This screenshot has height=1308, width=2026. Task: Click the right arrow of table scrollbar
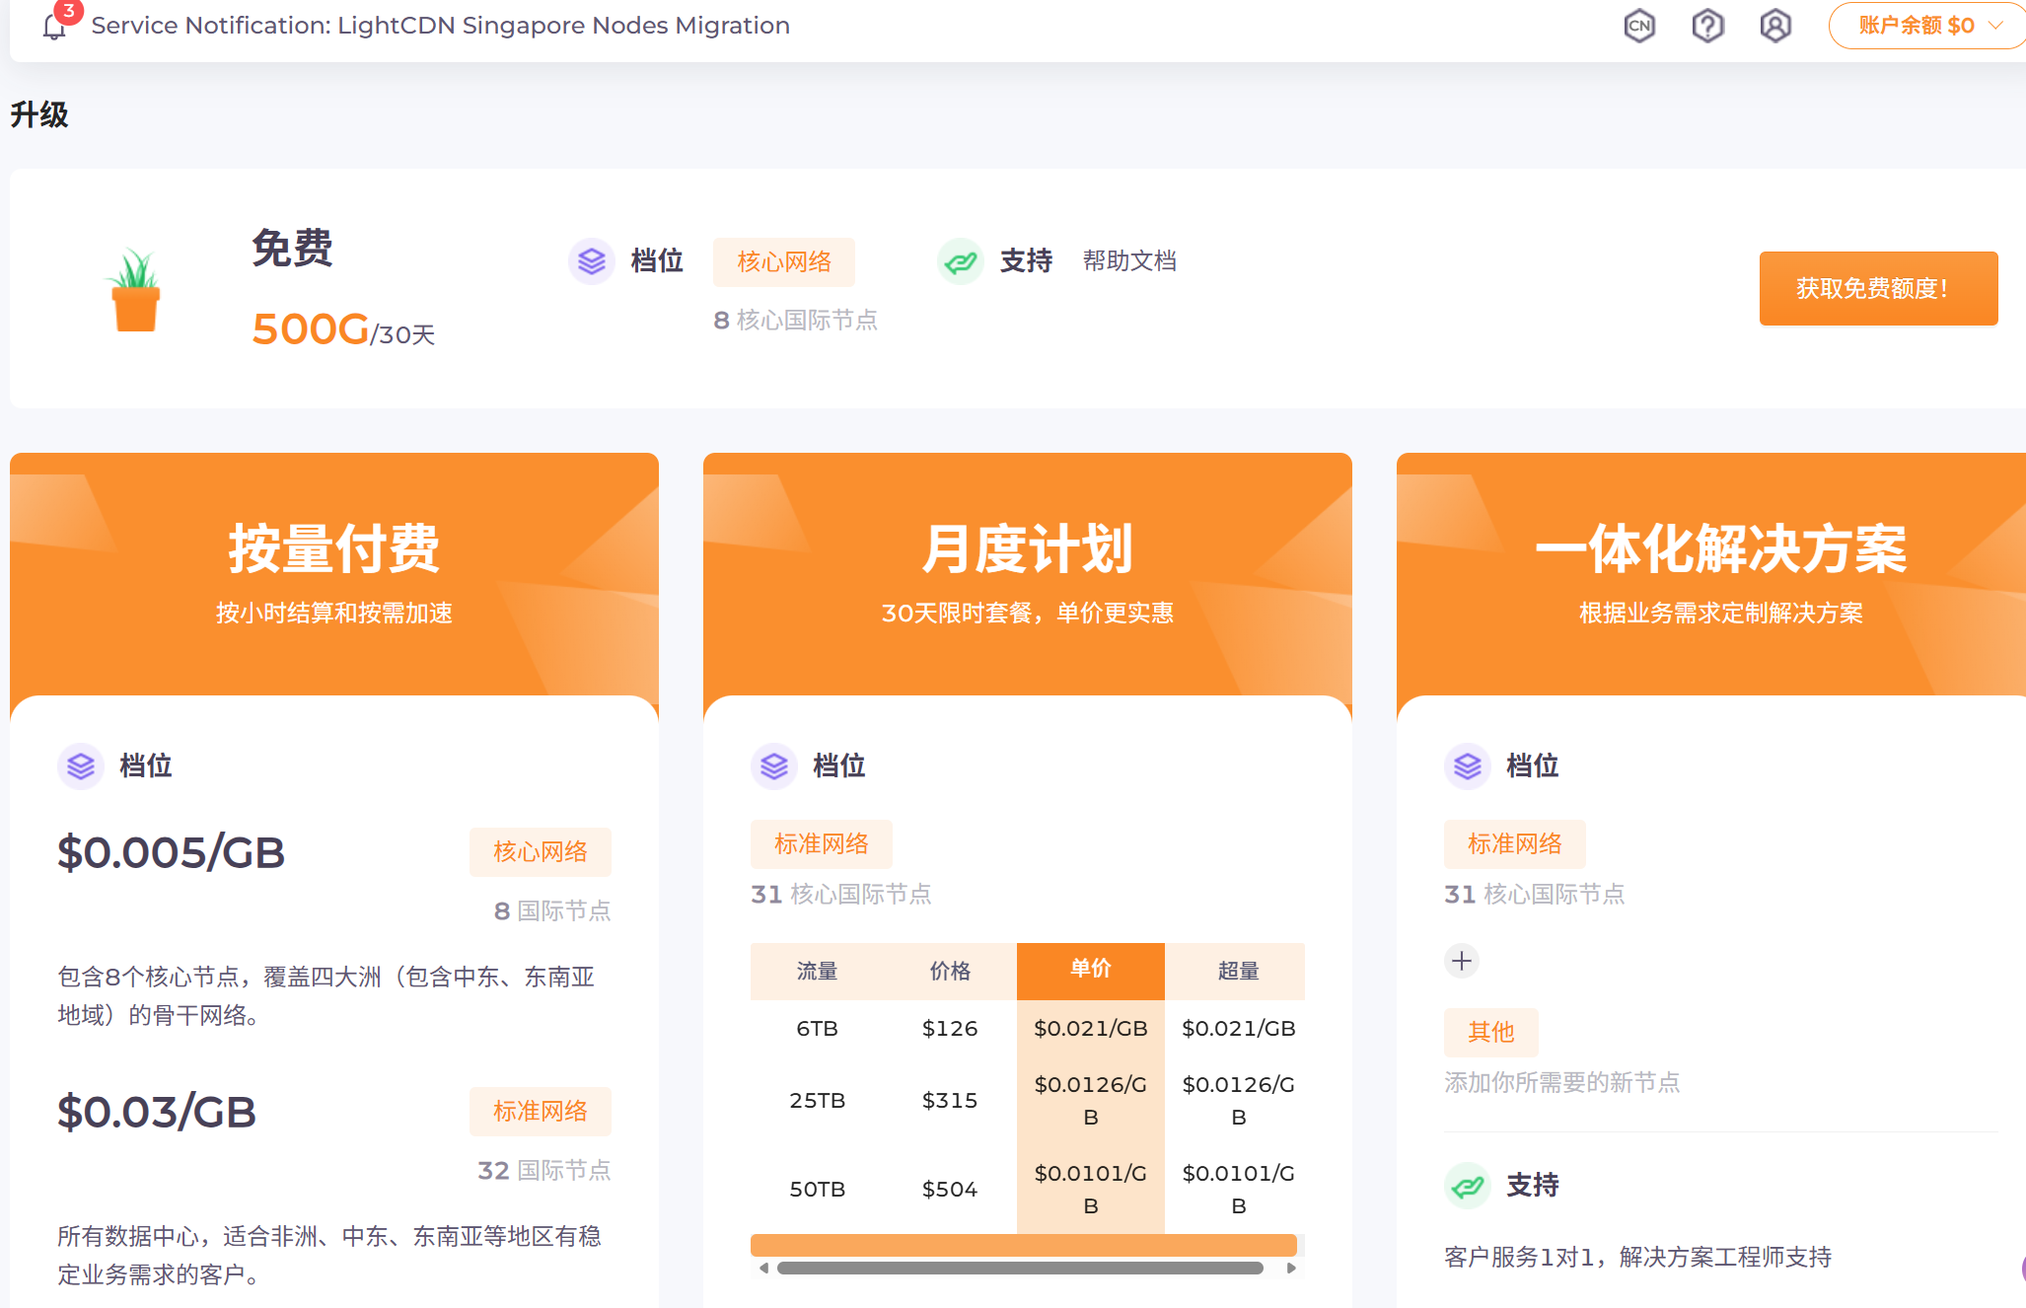point(1291,1269)
